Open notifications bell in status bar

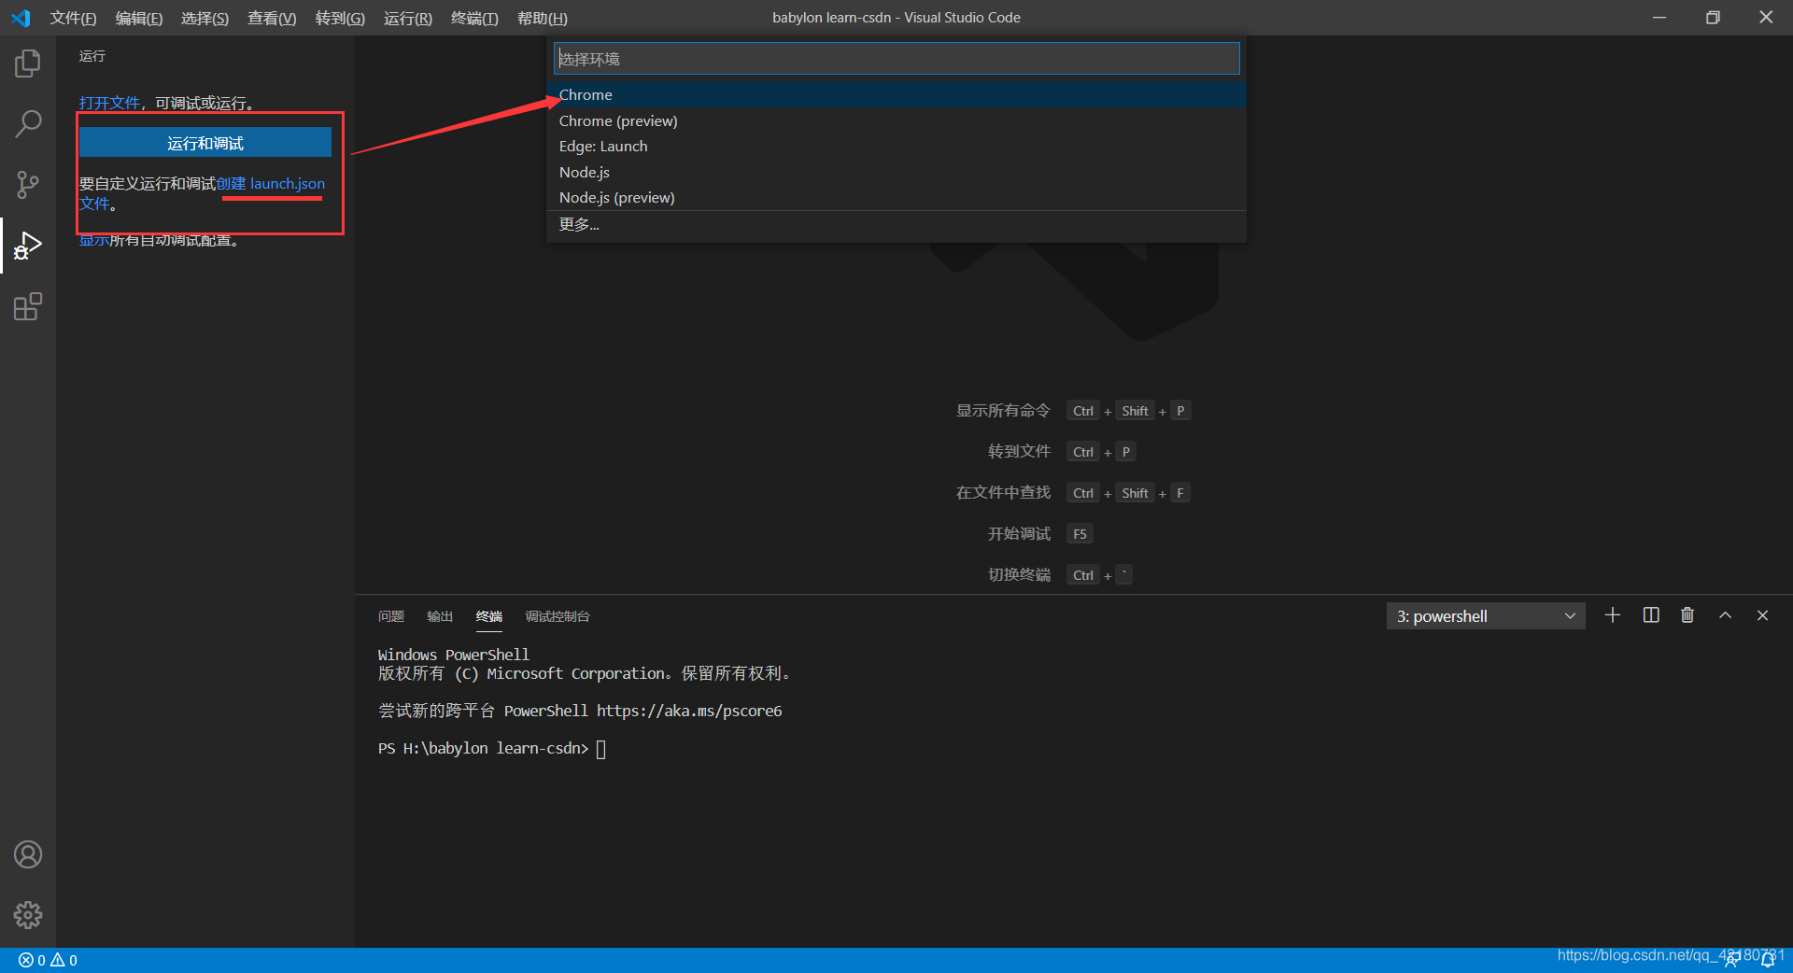1768,960
